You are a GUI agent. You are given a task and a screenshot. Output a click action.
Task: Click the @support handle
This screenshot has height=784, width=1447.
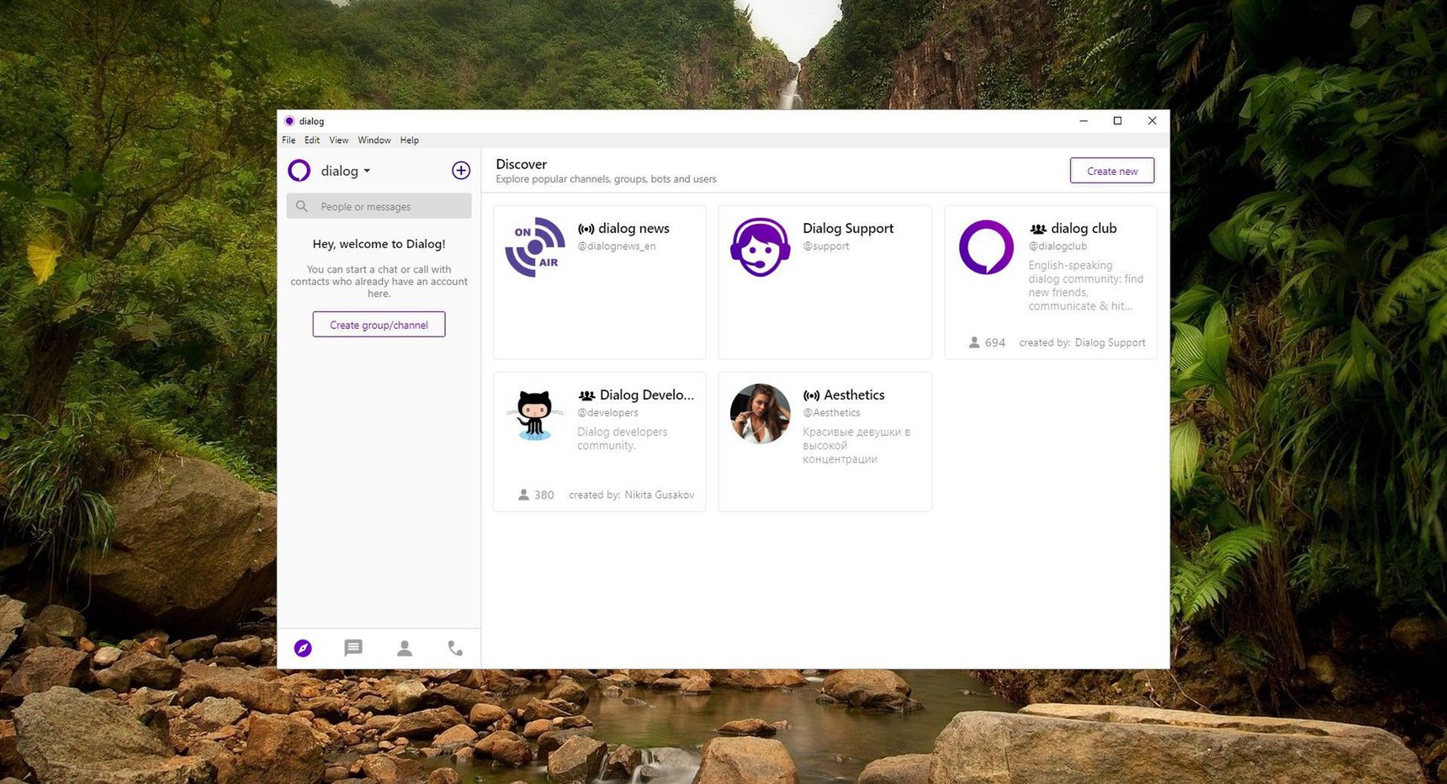pyautogui.click(x=826, y=246)
